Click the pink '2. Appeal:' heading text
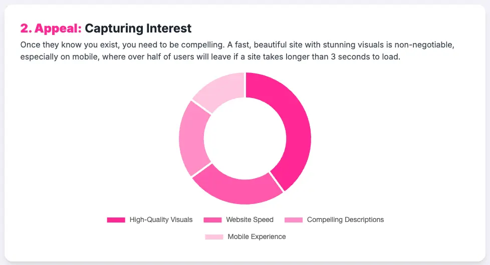490x265 pixels. pyautogui.click(x=51, y=28)
